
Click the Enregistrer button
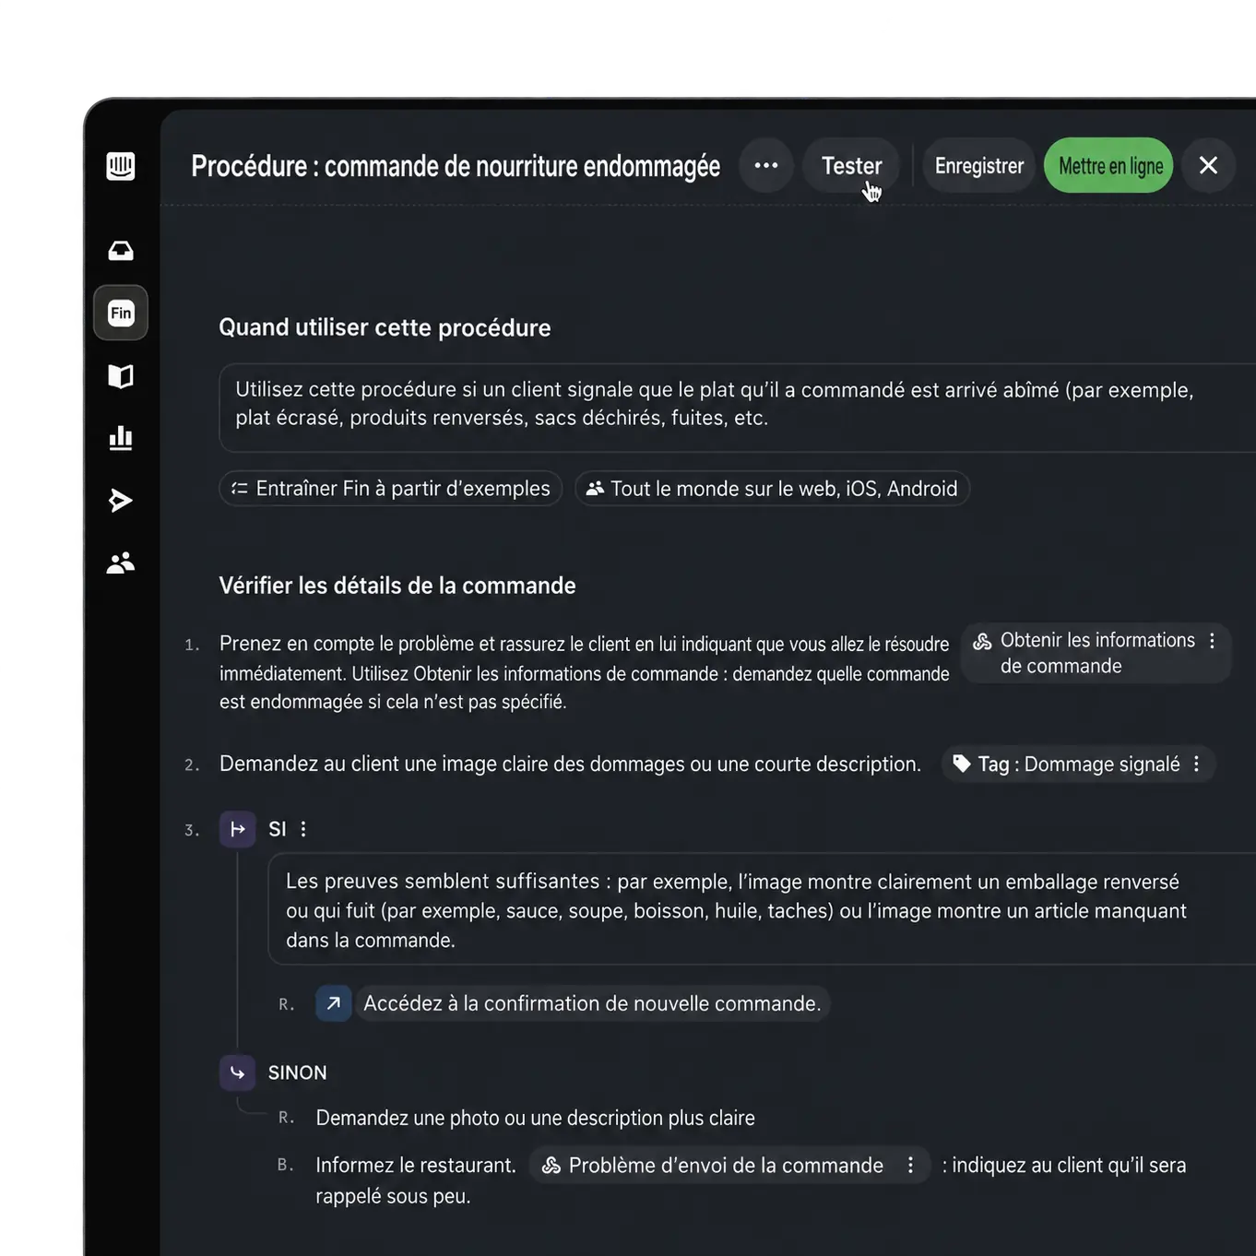[979, 166]
